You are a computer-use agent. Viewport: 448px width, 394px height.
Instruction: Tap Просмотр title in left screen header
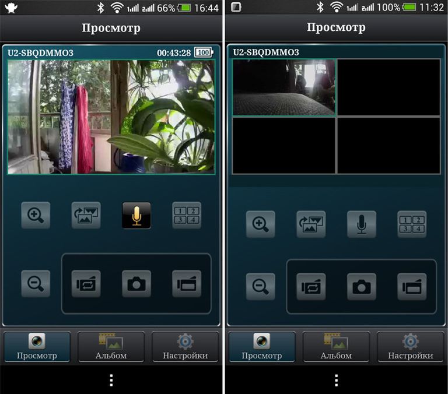(x=111, y=28)
